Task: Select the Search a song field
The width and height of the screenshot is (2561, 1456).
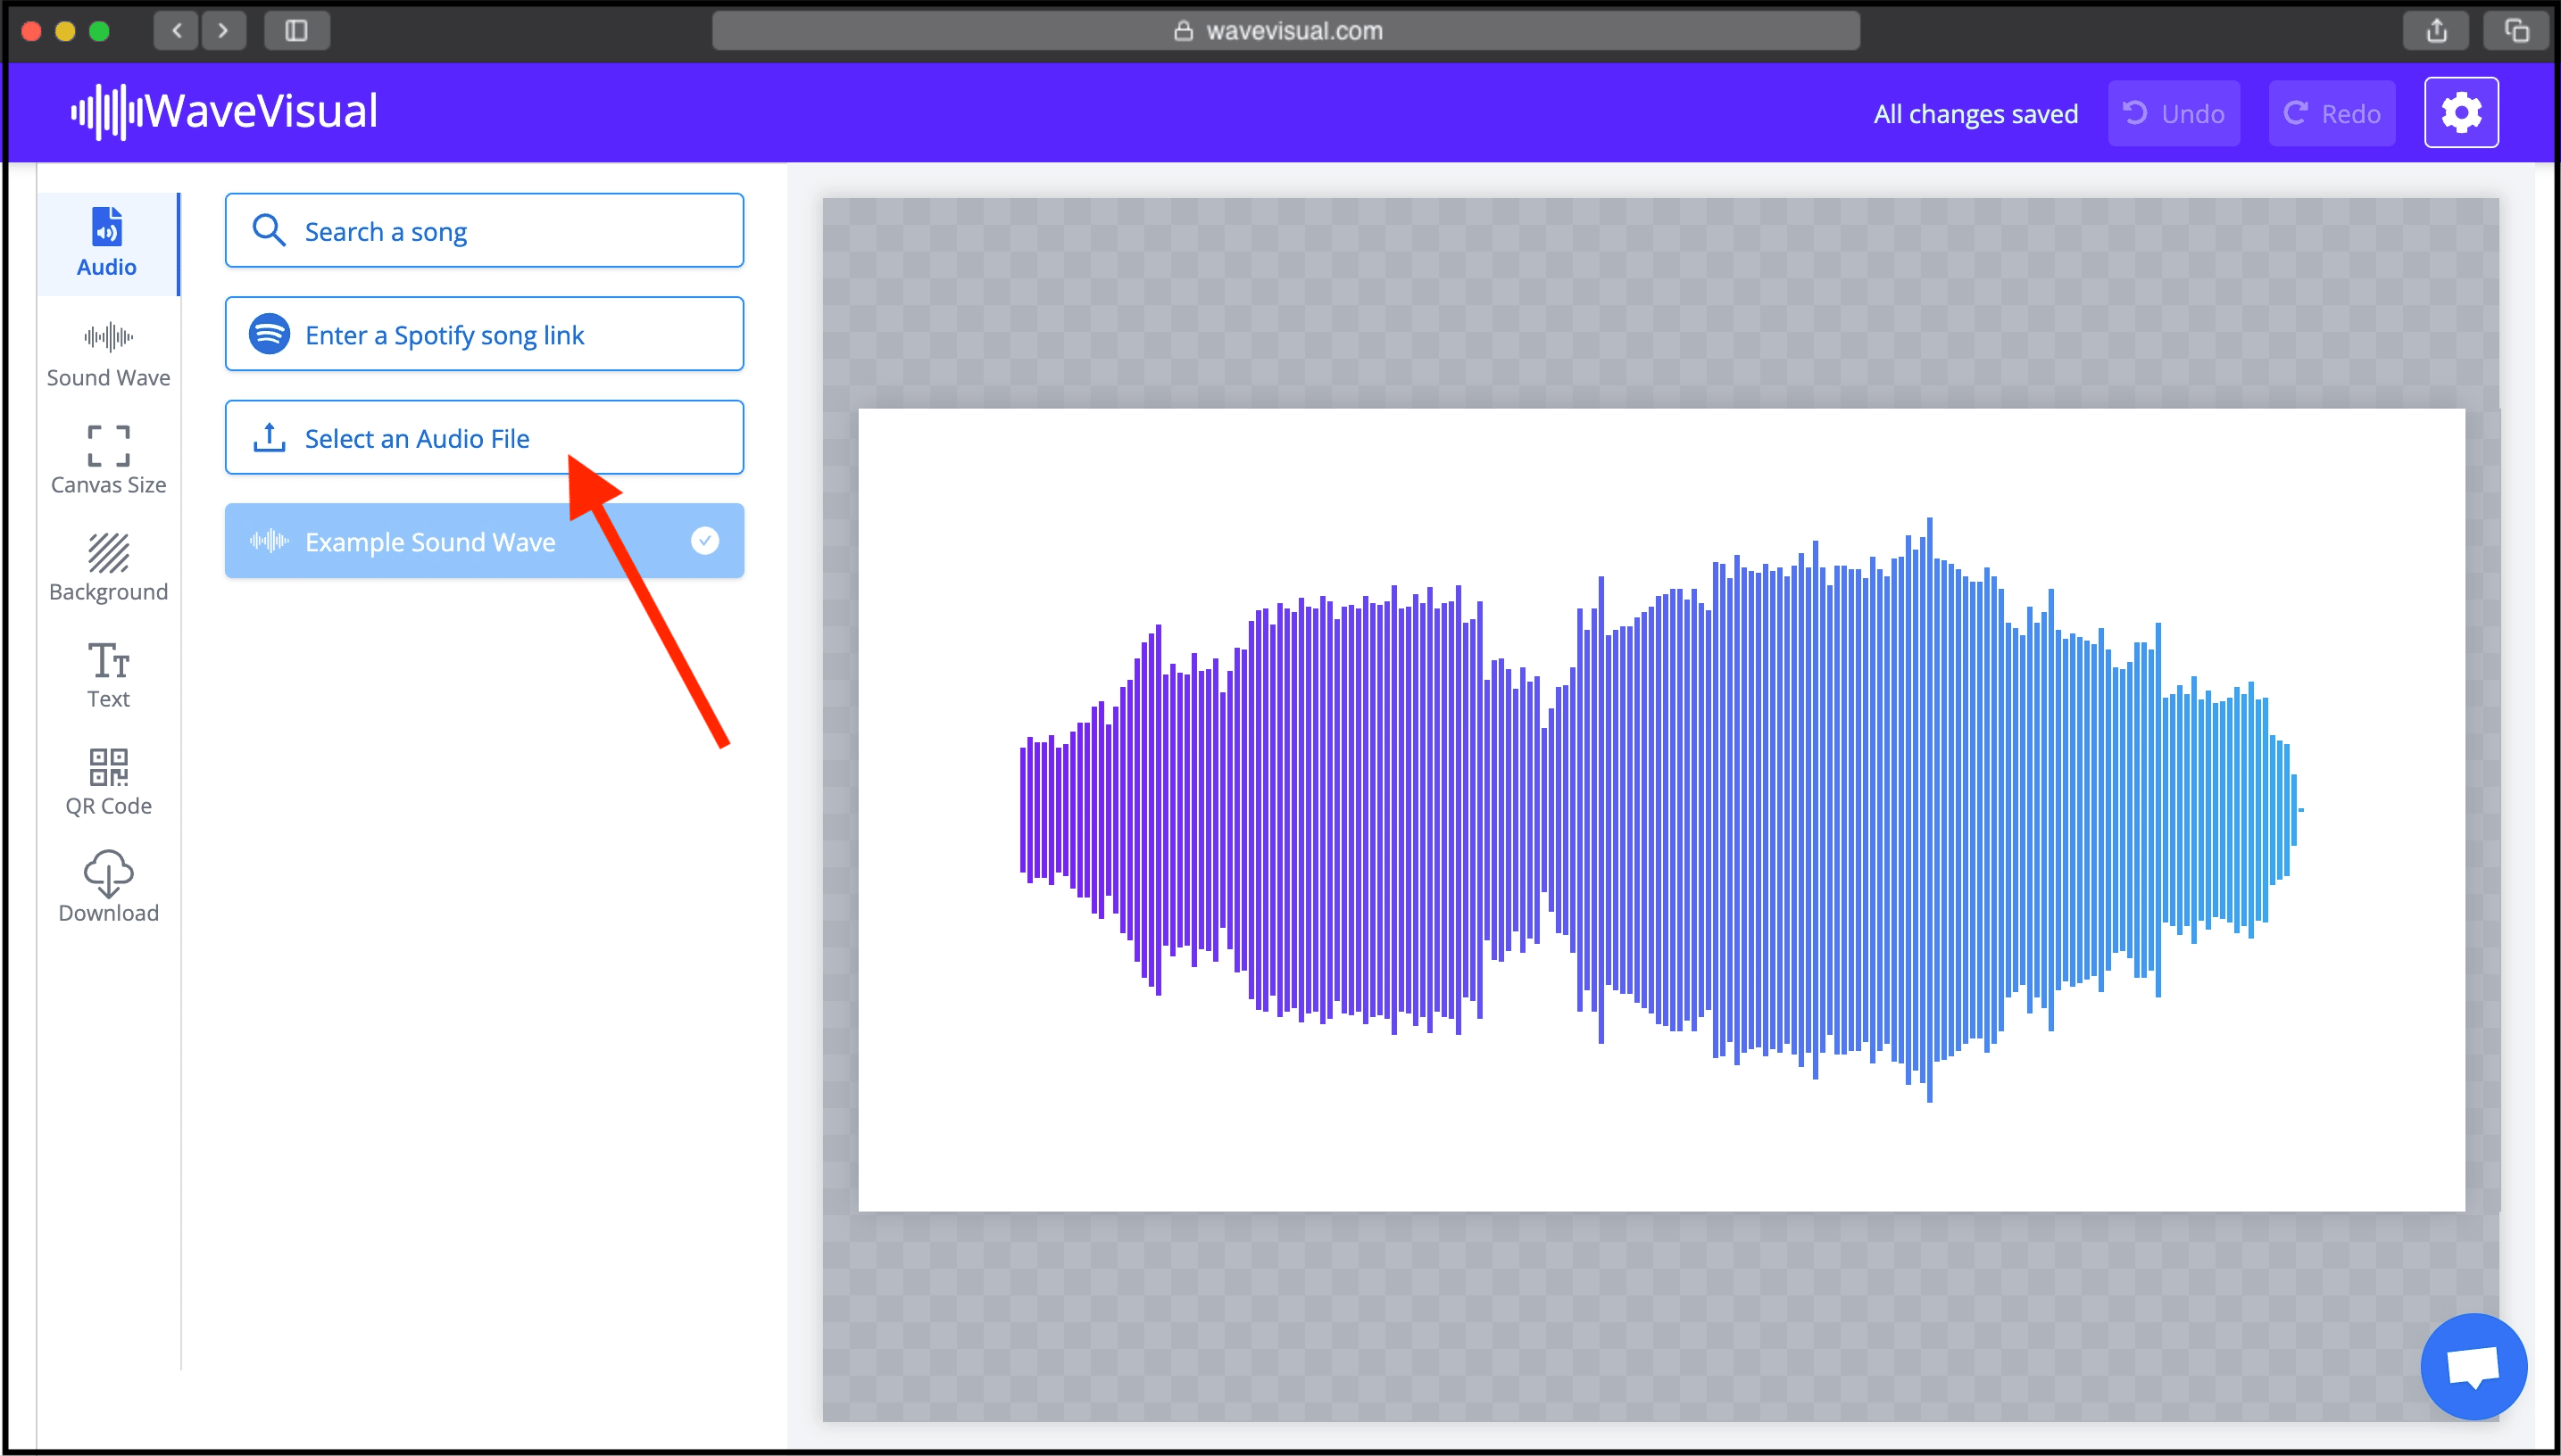Action: 484,230
